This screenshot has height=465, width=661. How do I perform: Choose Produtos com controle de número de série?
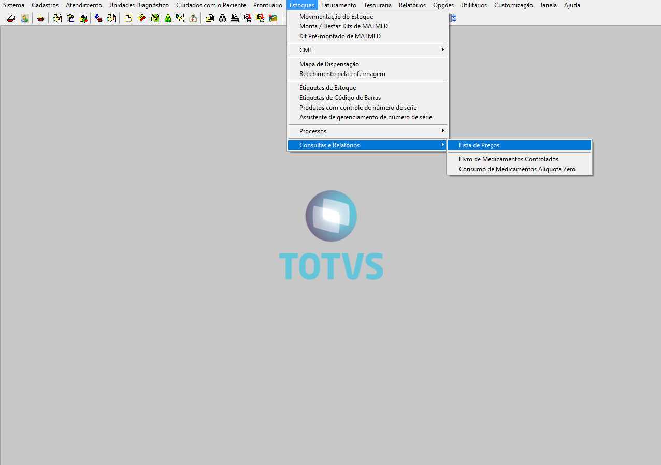[368, 108]
